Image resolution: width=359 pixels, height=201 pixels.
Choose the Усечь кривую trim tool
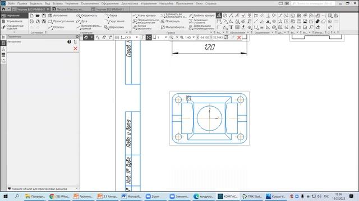(144, 16)
